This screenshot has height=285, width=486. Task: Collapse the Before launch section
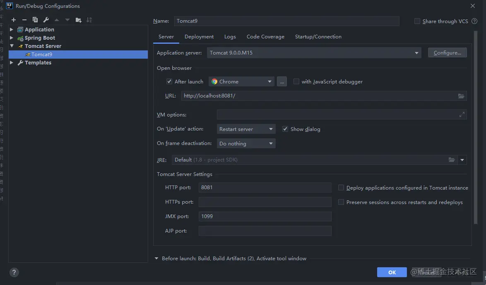pos(156,259)
